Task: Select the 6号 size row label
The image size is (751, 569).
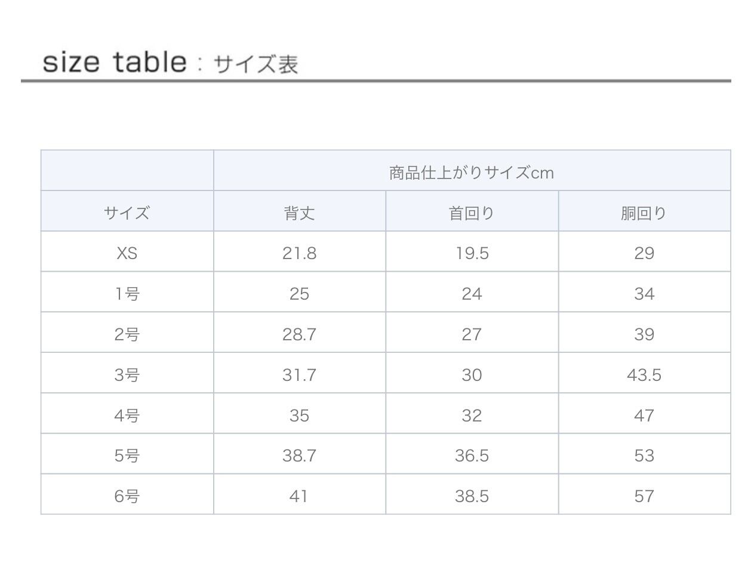Action: (127, 496)
